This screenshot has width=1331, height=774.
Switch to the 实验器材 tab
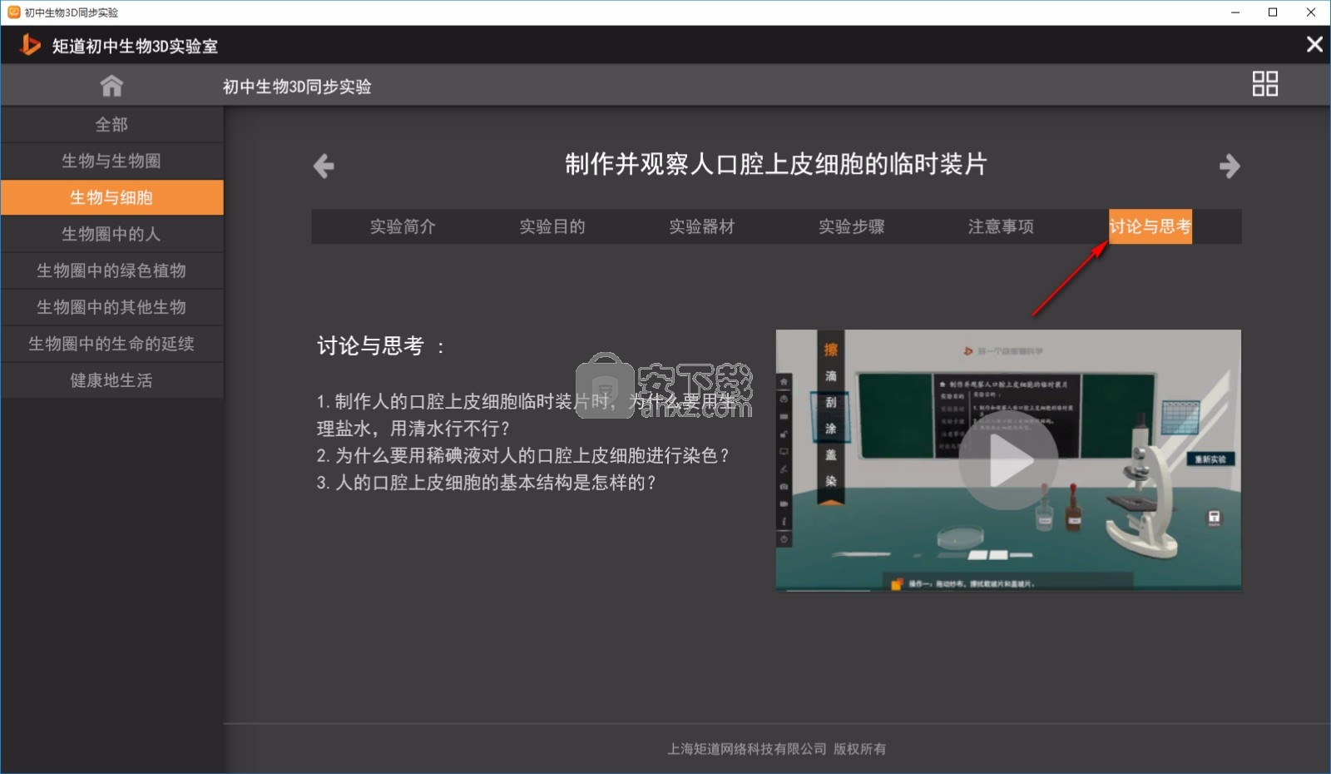(702, 226)
